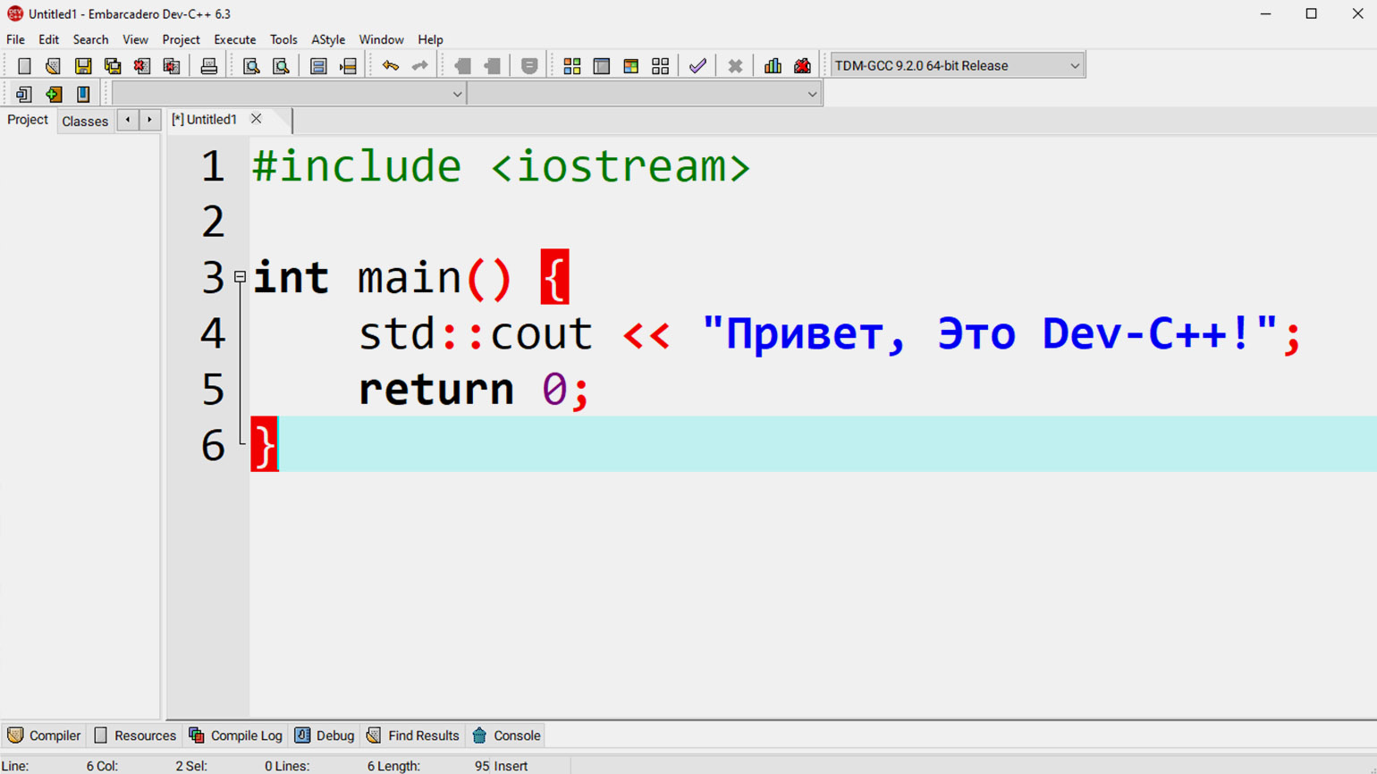Click the purple Syntax Check checkmark icon
The width and height of the screenshot is (1377, 774).
pyautogui.click(x=697, y=66)
